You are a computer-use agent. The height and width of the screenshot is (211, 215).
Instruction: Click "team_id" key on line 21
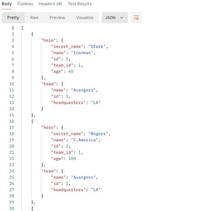pos(62,152)
